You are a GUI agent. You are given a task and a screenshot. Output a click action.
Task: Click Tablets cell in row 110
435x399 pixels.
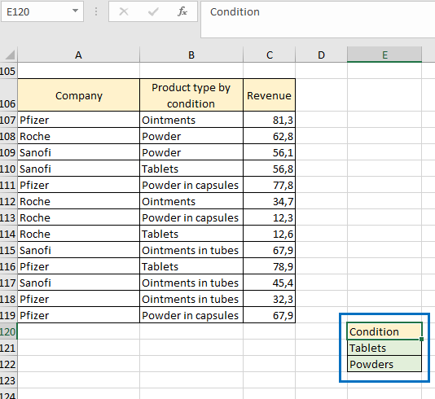click(191, 169)
